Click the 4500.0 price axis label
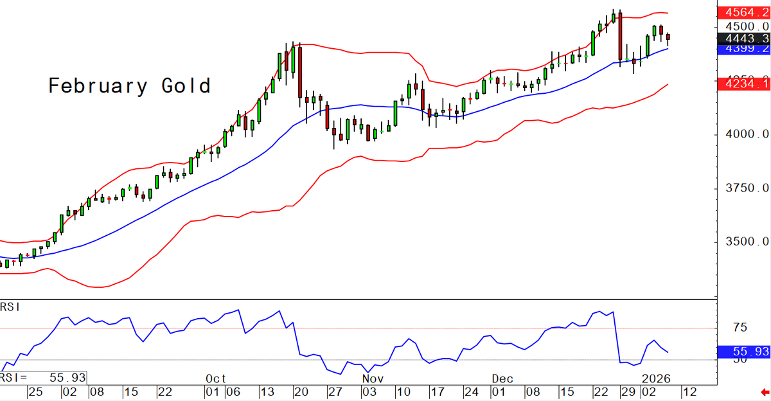 click(746, 26)
